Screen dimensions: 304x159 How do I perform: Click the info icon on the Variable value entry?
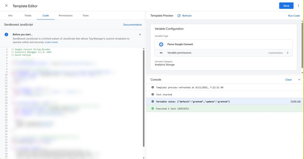tap(153, 101)
